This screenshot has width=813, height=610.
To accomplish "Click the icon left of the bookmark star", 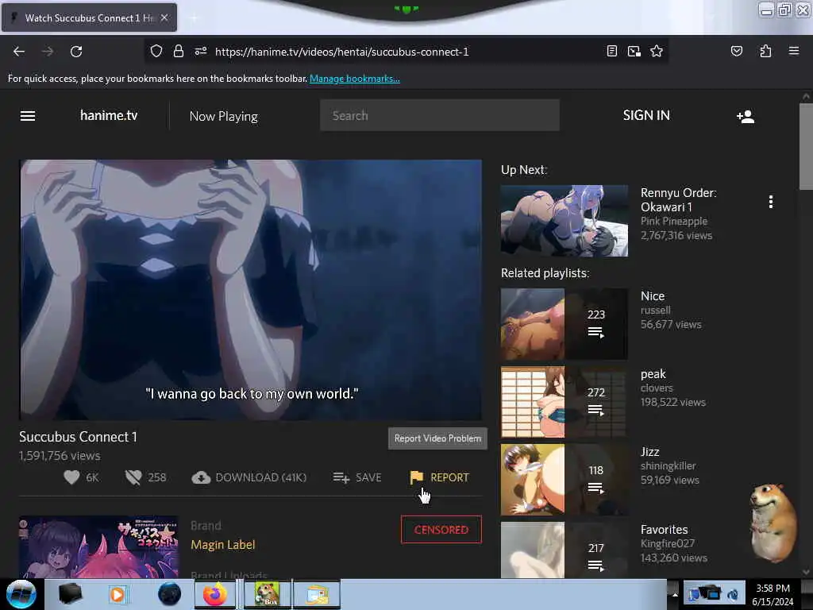I will coord(634,52).
